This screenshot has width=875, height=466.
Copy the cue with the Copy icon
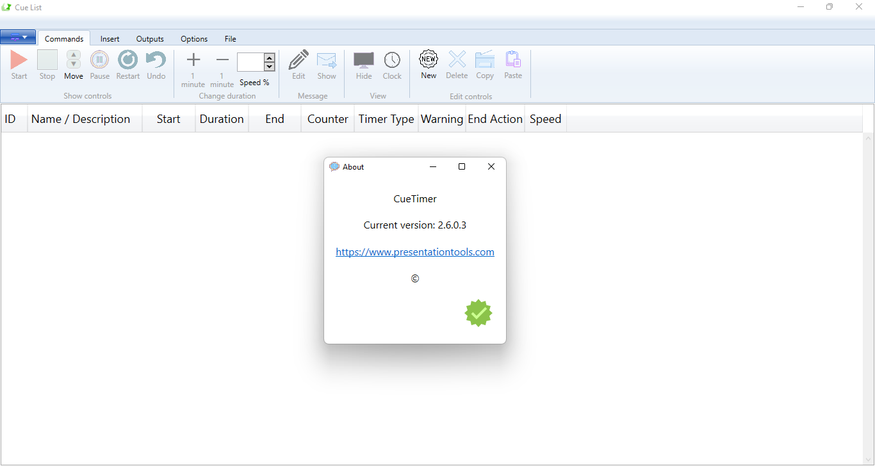coord(485,60)
